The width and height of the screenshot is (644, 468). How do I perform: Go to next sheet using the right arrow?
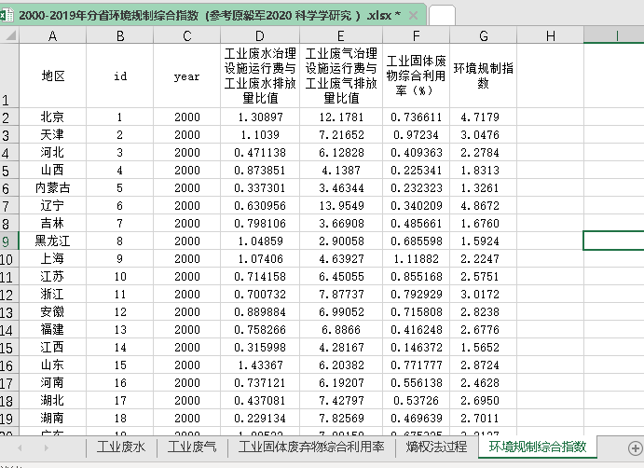[x=46, y=447]
